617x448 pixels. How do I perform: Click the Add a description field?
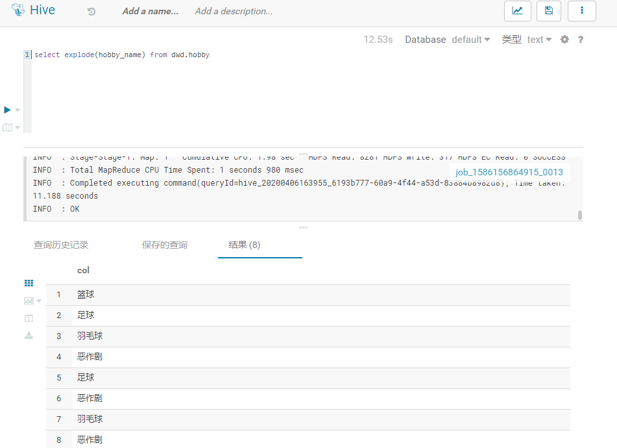pos(234,12)
